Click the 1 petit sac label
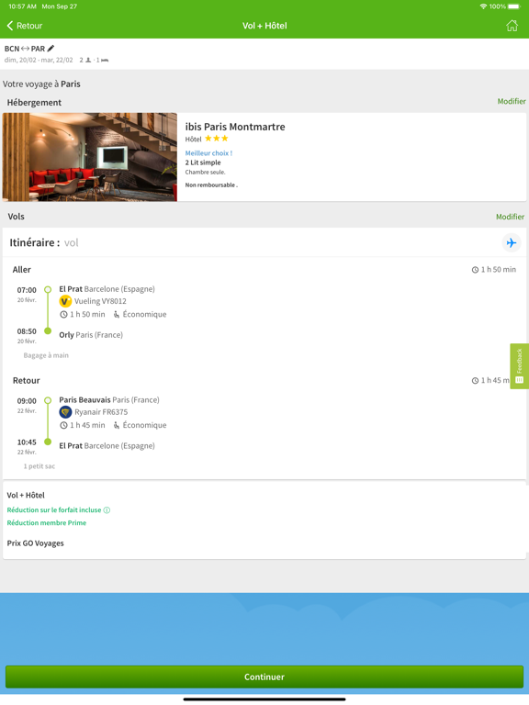 [39, 466]
